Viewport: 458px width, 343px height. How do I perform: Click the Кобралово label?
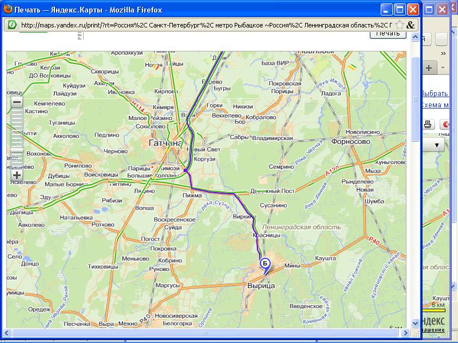(x=261, y=117)
